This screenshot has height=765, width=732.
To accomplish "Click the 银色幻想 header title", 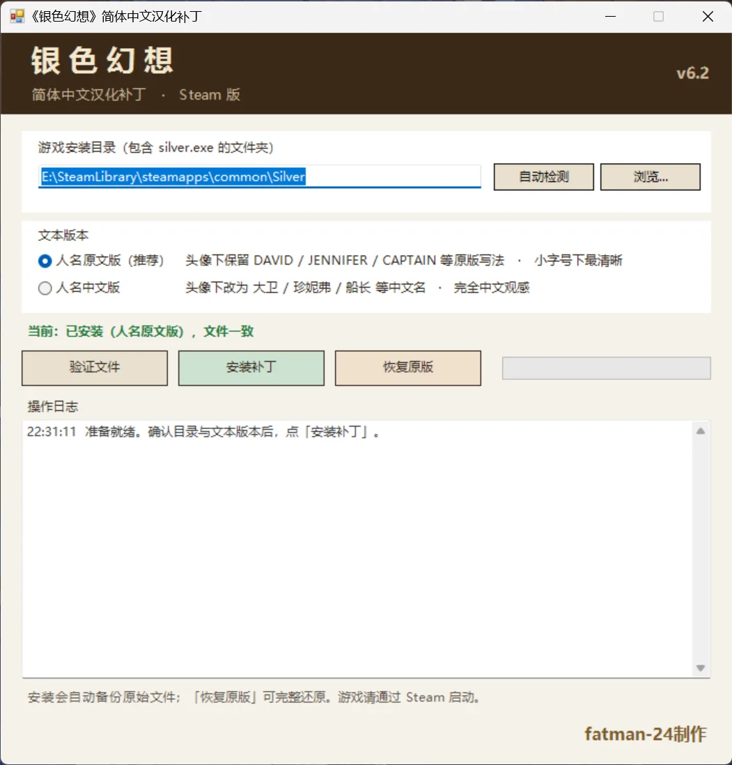I will (x=102, y=61).
